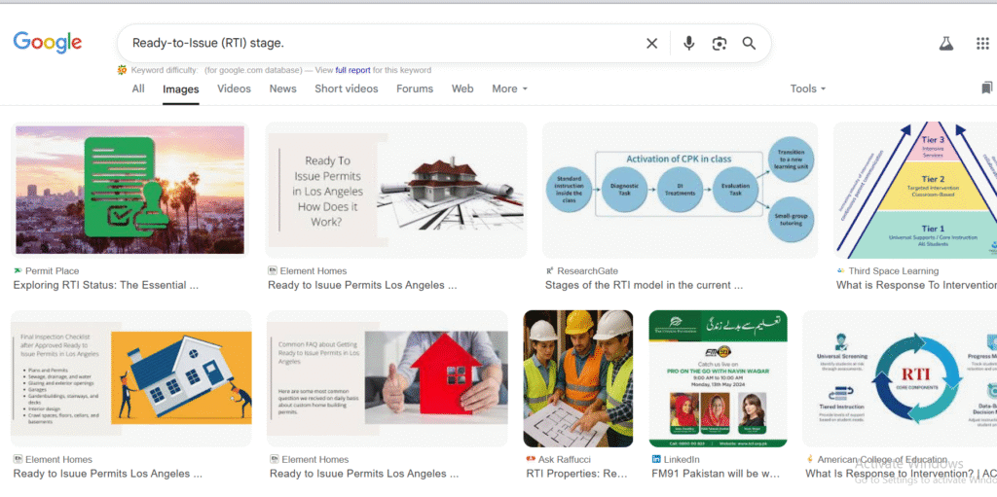This screenshot has width=997, height=497.
Task: Open 'What Is Response to Intervention? | AC' title
Action: click(901, 474)
